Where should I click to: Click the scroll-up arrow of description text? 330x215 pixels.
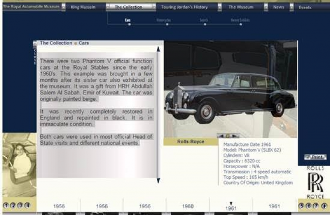pos(158,49)
